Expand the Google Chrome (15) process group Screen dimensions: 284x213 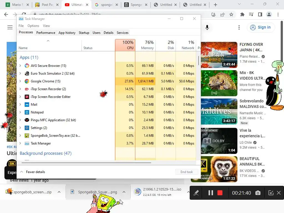pos(20,81)
